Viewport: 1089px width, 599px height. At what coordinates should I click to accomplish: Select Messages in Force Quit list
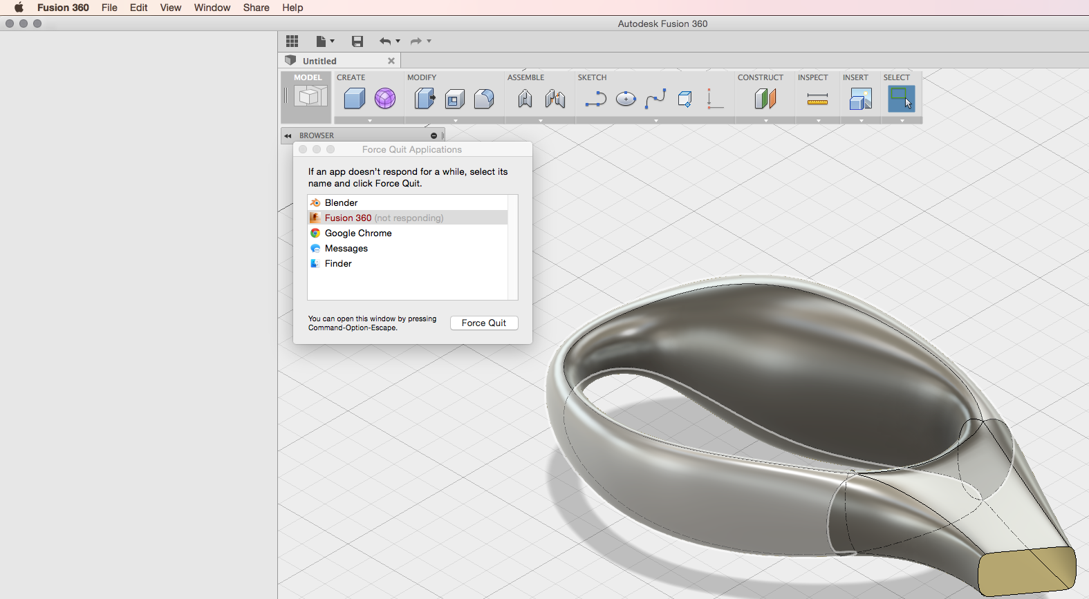(x=407, y=248)
